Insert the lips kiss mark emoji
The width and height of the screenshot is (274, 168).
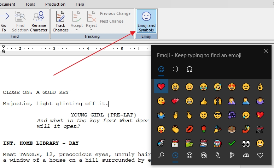[x=190, y=129]
